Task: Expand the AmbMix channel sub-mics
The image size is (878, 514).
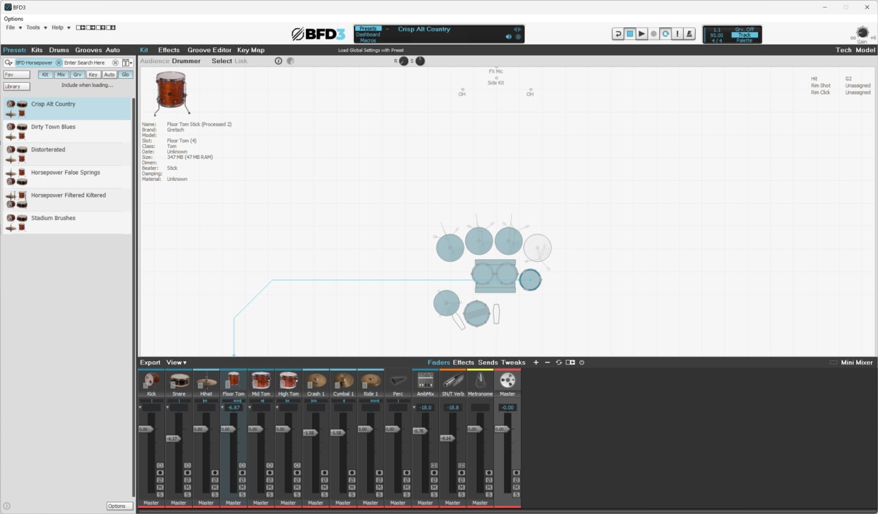Action: [x=415, y=407]
